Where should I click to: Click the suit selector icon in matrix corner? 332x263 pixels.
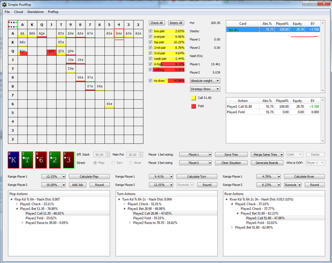(x=12, y=24)
